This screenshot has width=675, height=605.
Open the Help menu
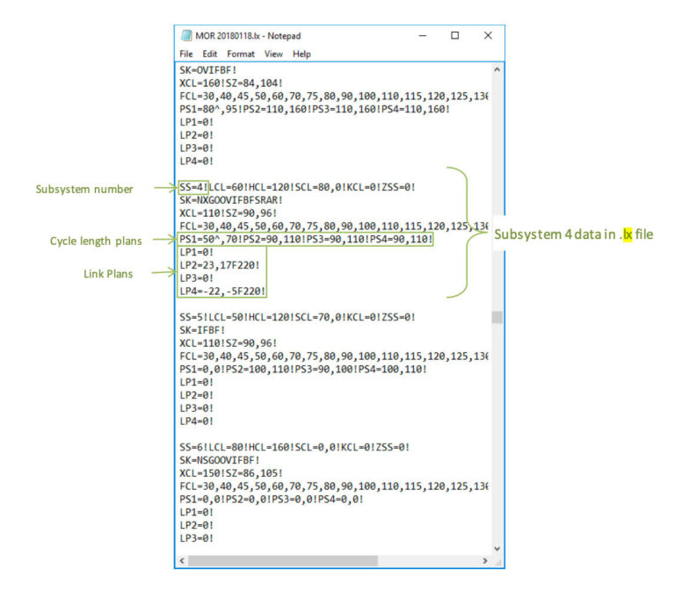(x=301, y=54)
